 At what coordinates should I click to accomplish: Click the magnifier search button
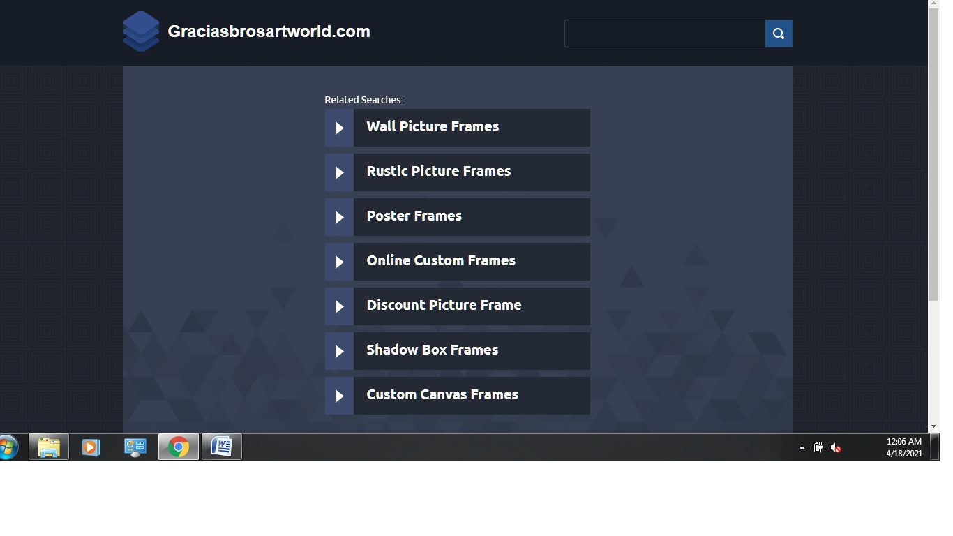pyautogui.click(x=778, y=33)
